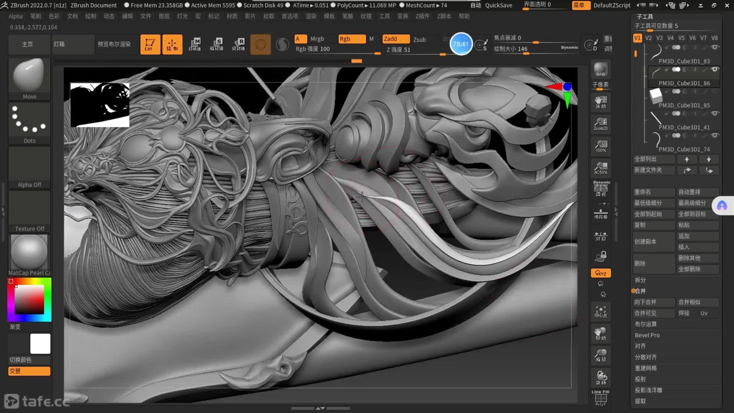The width and height of the screenshot is (734, 413).
Task: Collapse the 合并 section
Action: (640, 291)
